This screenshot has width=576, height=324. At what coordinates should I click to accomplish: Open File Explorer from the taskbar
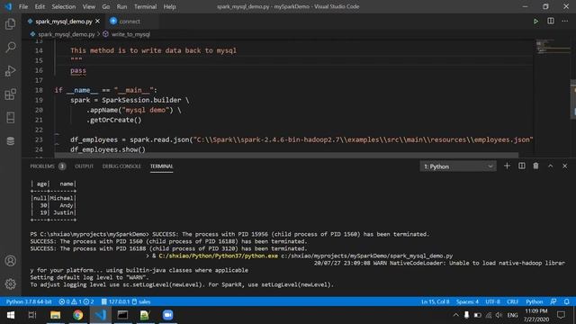pos(56,315)
